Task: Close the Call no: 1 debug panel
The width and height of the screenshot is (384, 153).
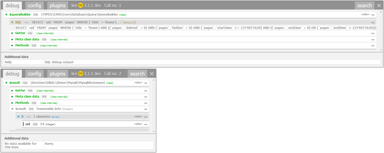Action: click(379, 6)
